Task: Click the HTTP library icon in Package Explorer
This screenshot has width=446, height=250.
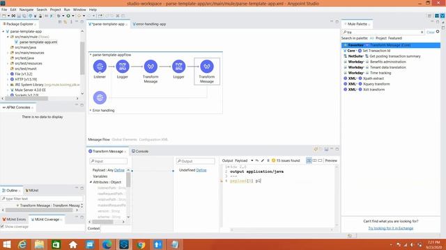Action: coord(12,79)
